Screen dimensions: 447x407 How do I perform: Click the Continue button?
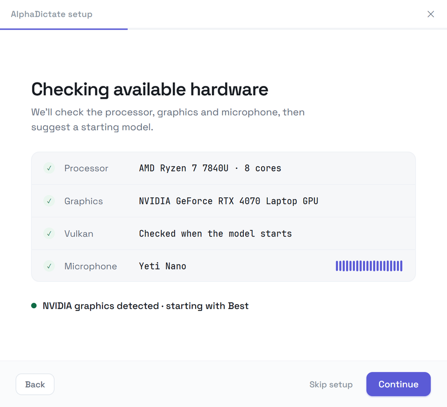[x=398, y=384]
